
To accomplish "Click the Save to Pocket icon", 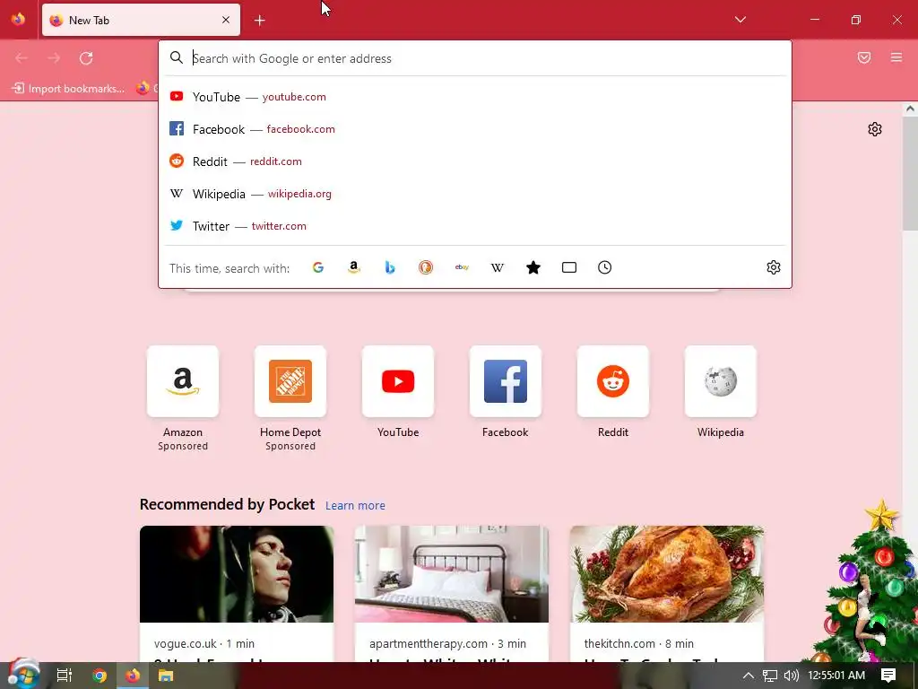I will (864, 58).
